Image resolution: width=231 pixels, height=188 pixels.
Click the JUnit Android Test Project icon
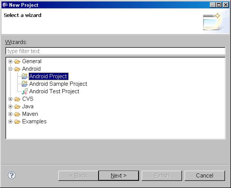click(x=24, y=91)
